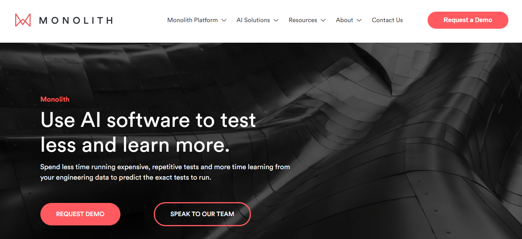Expand the Resources chevron arrow

coord(323,20)
